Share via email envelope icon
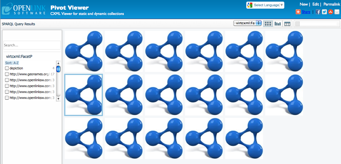 [337, 12]
